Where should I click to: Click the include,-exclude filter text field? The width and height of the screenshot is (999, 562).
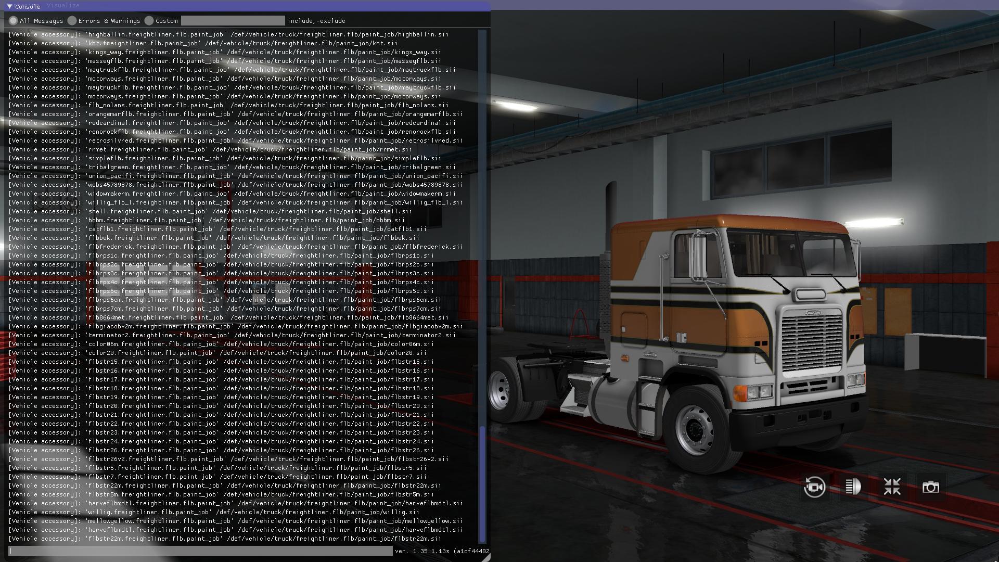(x=233, y=21)
